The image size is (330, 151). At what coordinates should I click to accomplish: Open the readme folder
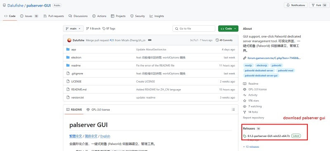(x=76, y=66)
